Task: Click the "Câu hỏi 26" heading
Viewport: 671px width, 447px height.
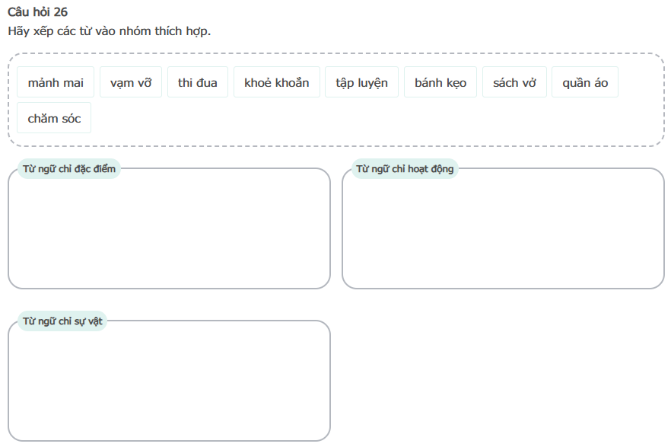Action: click(38, 12)
